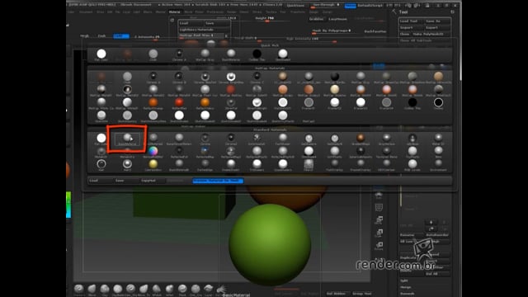Select the black Outline Thin MatCap in third row
The width and height of the screenshot is (528, 297).
[412, 102]
